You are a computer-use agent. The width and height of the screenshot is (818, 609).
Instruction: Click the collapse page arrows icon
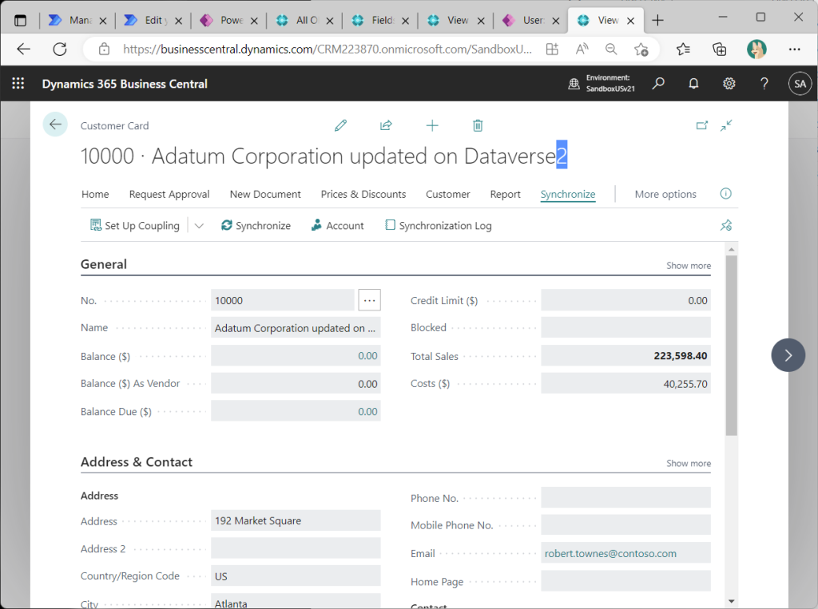click(726, 125)
